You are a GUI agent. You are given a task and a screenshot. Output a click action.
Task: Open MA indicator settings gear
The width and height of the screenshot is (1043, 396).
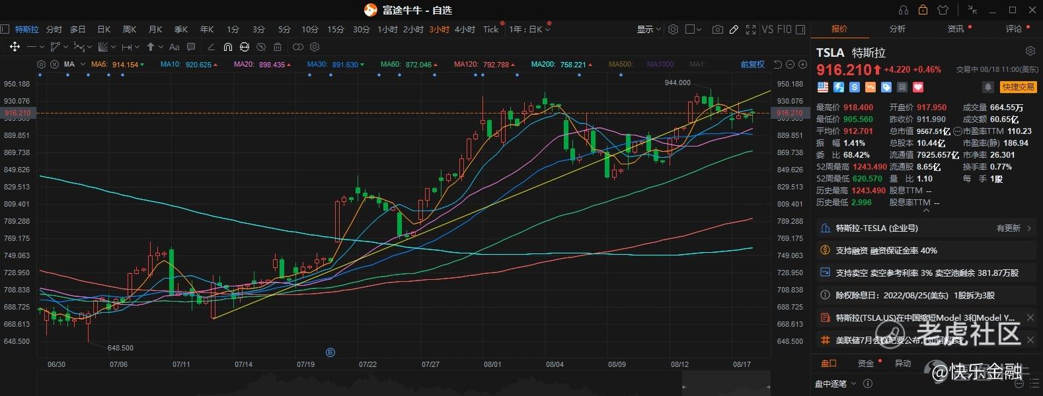pyautogui.click(x=41, y=65)
